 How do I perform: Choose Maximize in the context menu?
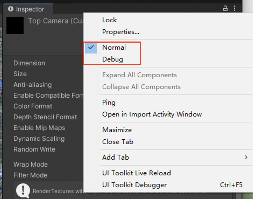pos(117,130)
